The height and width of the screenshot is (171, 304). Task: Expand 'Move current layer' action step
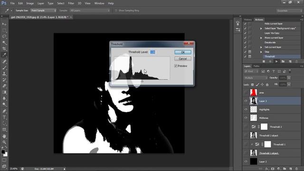[x=261, y=38]
